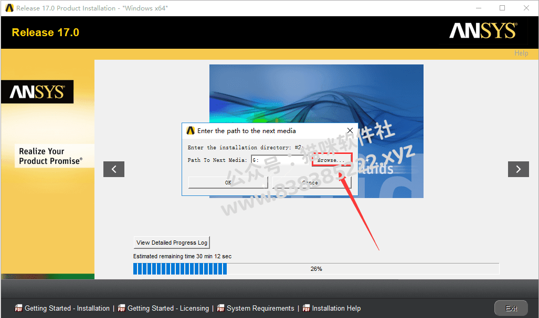539x318 pixels.
Task: Click the Browse... button in the media dialog
Action: [332, 160]
